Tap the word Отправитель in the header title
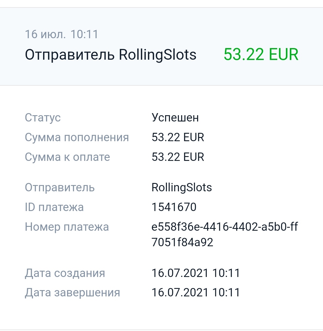 click(69, 55)
